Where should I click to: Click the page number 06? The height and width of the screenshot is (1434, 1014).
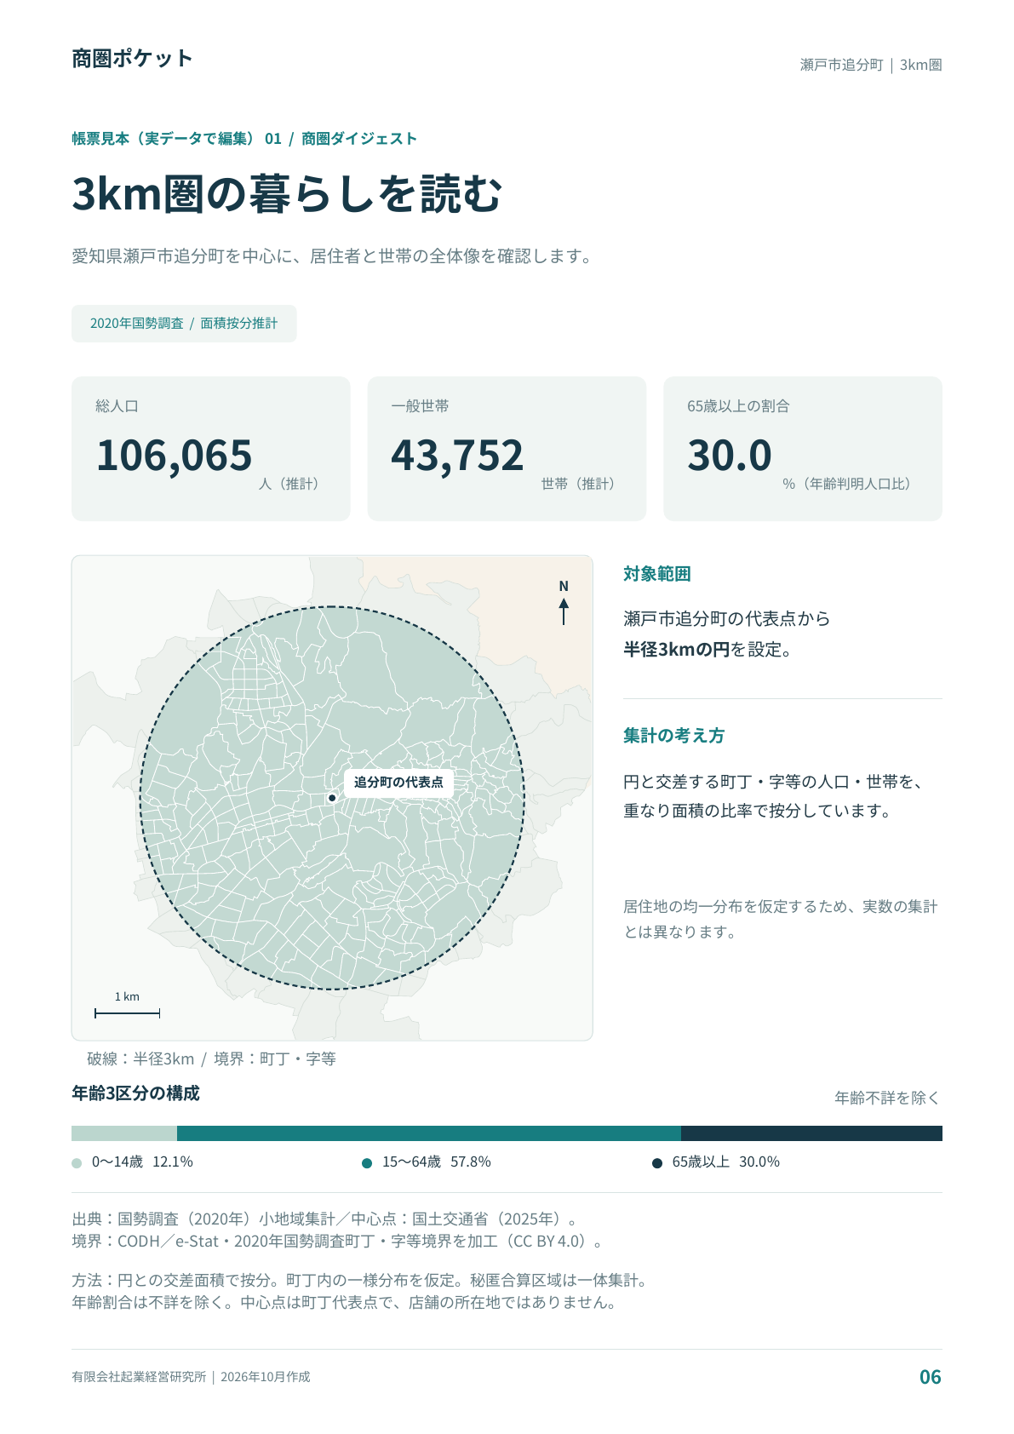pos(930,1378)
